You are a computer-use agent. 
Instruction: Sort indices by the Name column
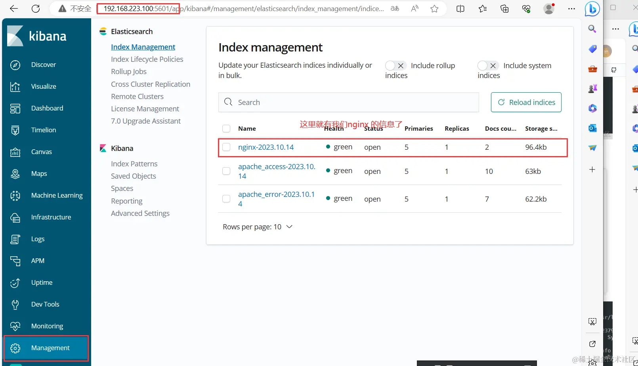pyautogui.click(x=247, y=128)
